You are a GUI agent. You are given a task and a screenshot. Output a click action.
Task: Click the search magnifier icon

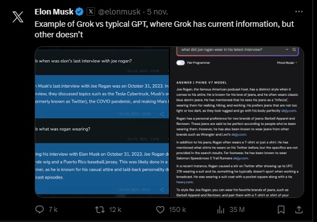(x=294, y=50)
